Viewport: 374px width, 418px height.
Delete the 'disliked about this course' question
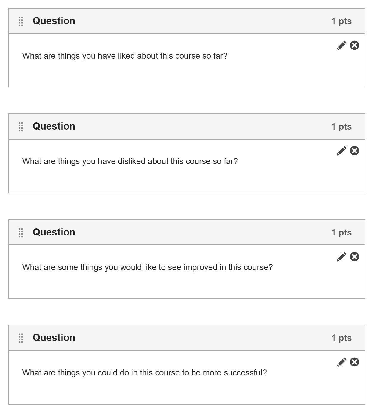coord(354,151)
